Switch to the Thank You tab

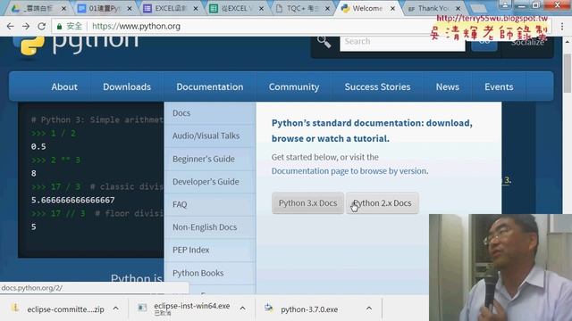point(433,8)
